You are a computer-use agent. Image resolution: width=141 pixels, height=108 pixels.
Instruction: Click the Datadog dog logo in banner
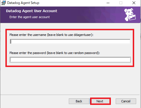[130, 14]
